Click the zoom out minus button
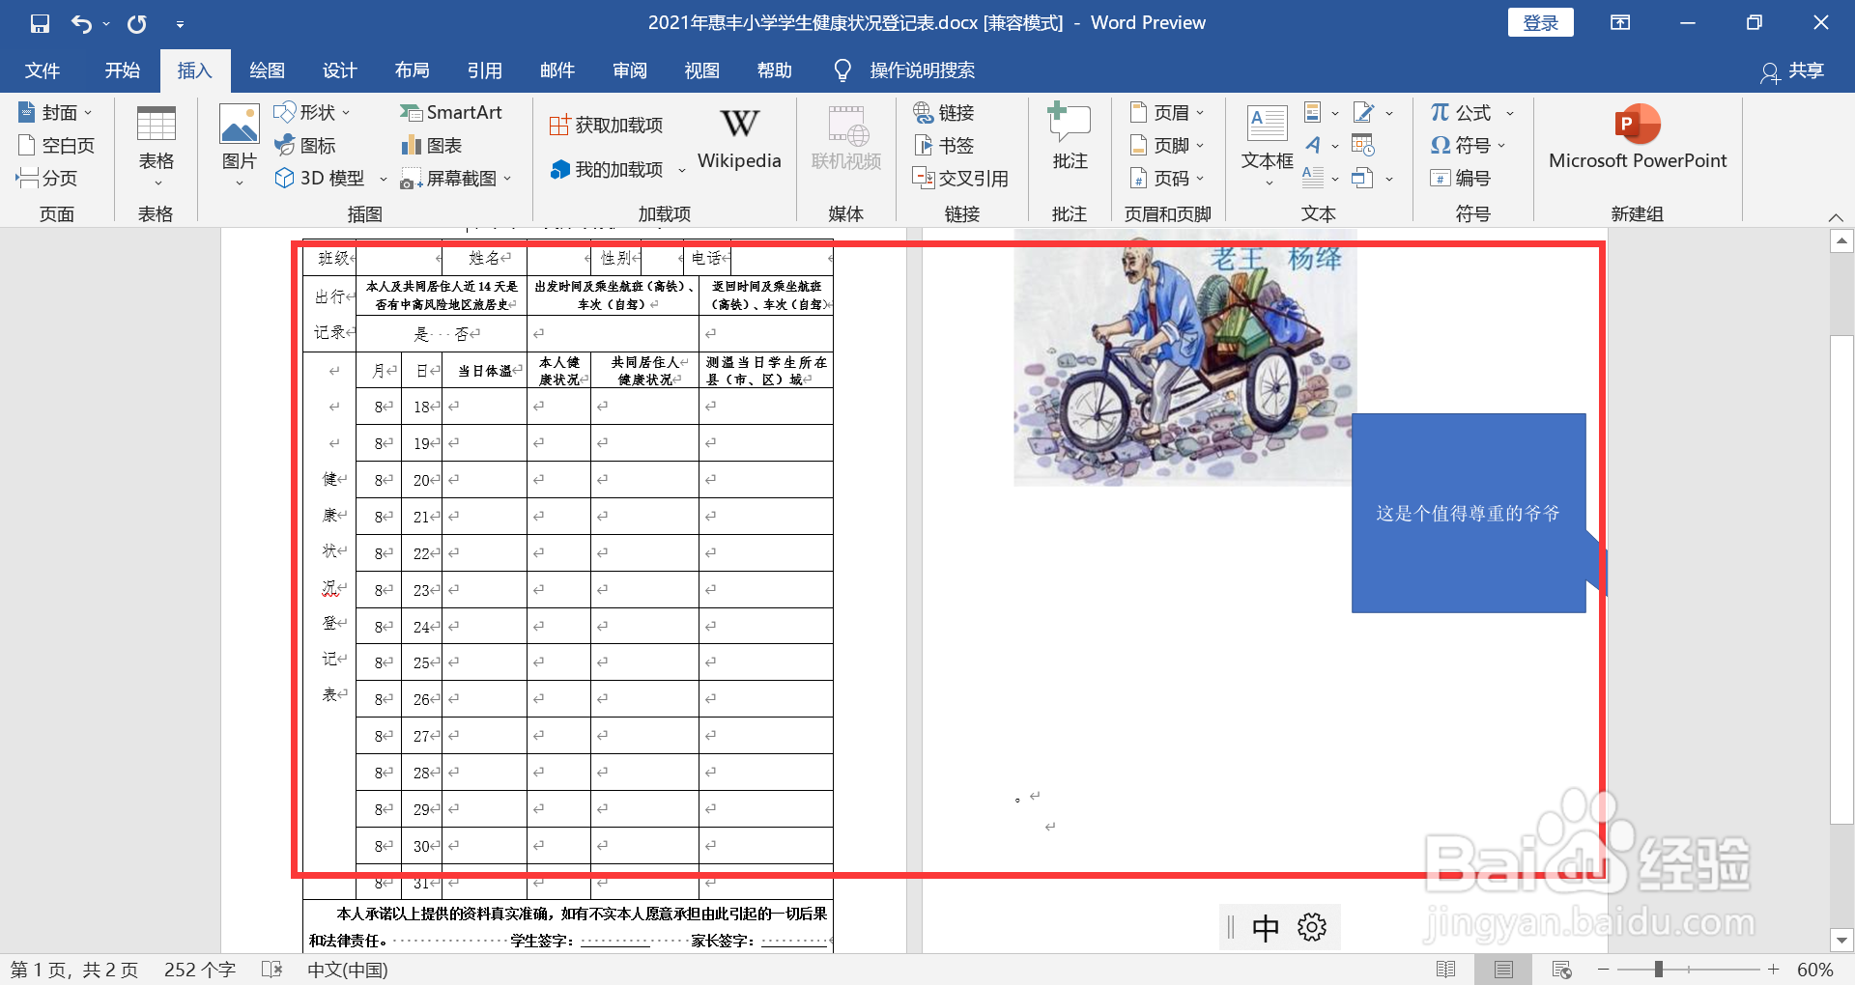The image size is (1855, 985). (x=1604, y=970)
